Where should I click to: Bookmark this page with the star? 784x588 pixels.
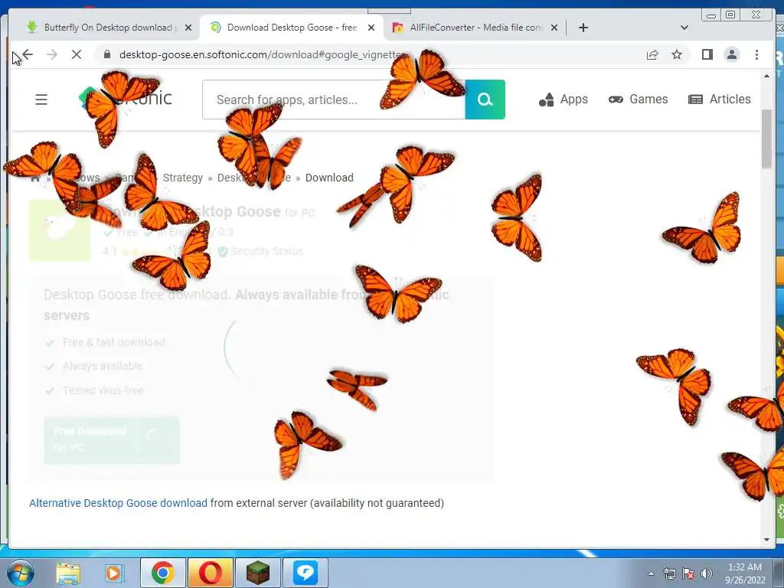677,54
